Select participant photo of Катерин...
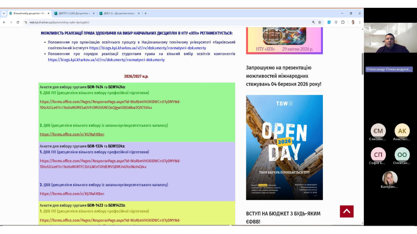 click(390, 178)
